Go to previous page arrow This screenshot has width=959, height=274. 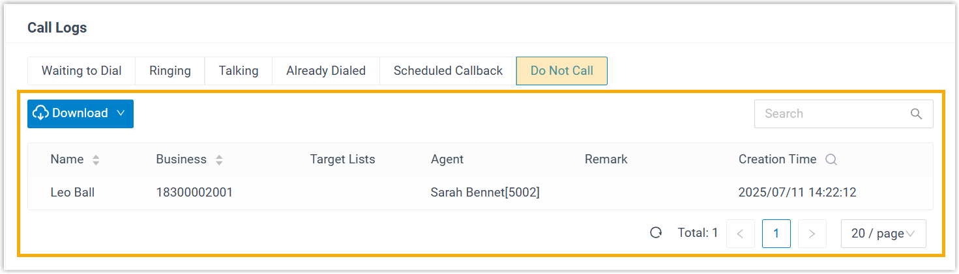(x=741, y=234)
